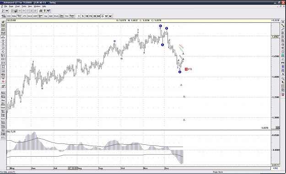The width and height of the screenshot is (286, 174).
Task: Click the right arrow icon in left toolbar
Action: pyautogui.click(x=3, y=52)
